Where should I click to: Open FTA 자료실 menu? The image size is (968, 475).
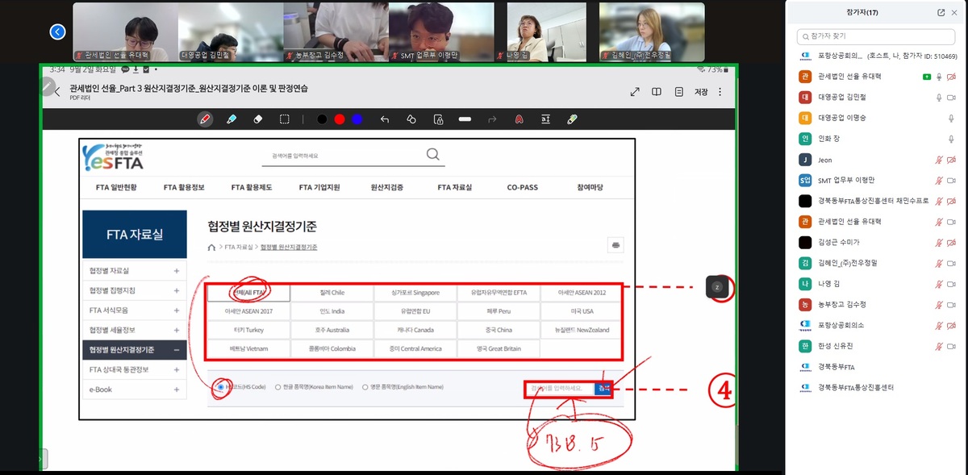(455, 187)
